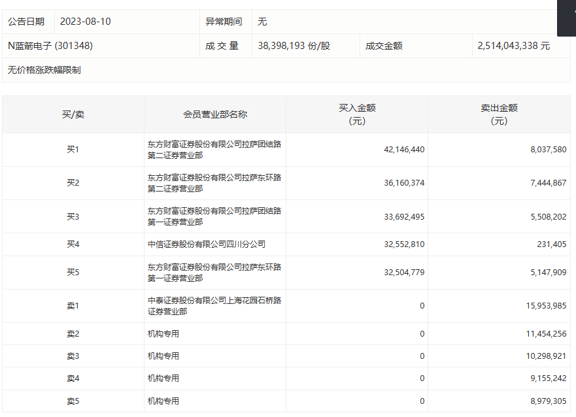576x417 pixels.
Task: Select the 卖5 row label
Action: pyautogui.click(x=73, y=401)
